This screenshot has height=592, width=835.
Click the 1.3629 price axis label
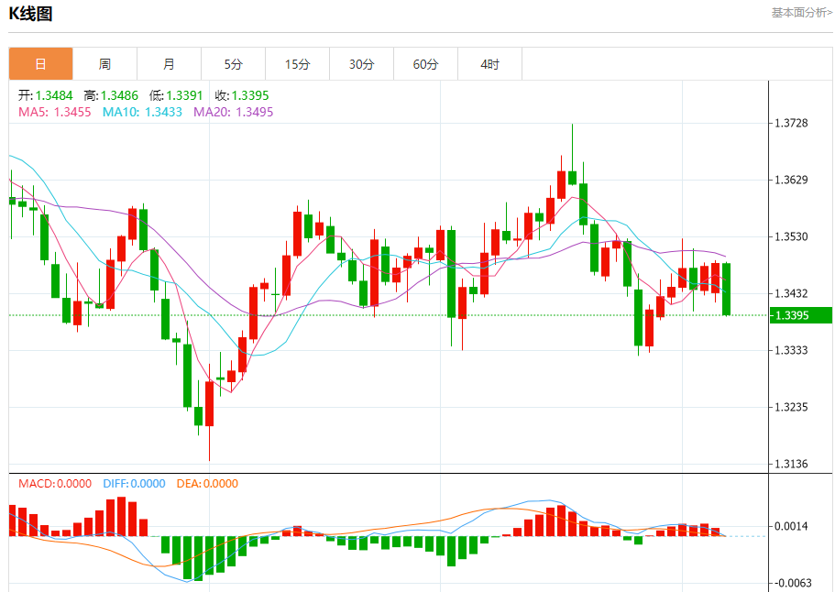791,180
